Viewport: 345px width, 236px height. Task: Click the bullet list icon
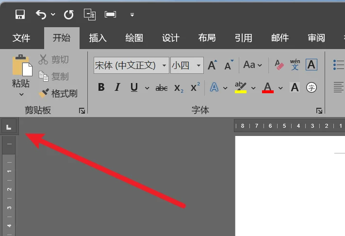(x=338, y=65)
